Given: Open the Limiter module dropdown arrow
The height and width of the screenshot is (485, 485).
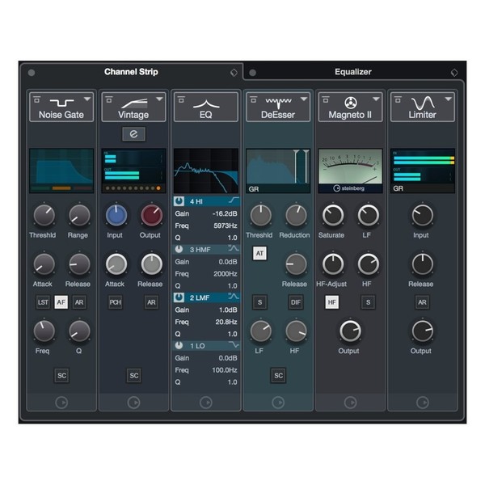Looking at the screenshot, I should tap(448, 99).
